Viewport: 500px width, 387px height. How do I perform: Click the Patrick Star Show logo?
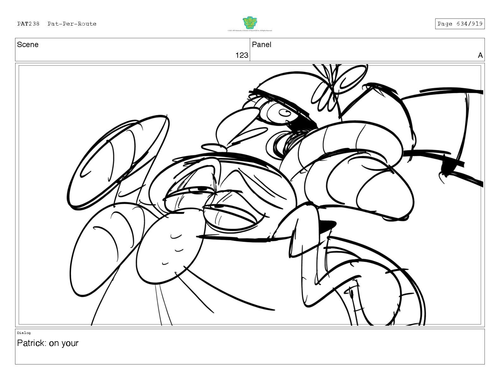point(250,23)
